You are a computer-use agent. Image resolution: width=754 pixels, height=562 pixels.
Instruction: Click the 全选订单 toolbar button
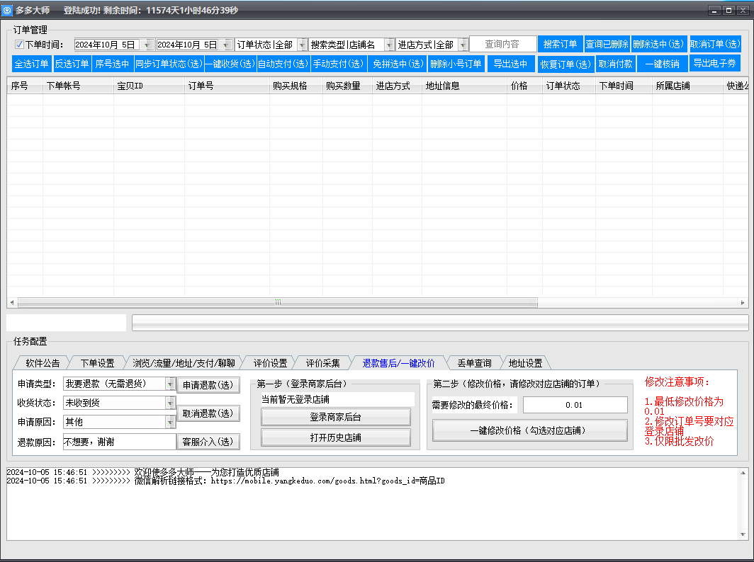[32, 64]
